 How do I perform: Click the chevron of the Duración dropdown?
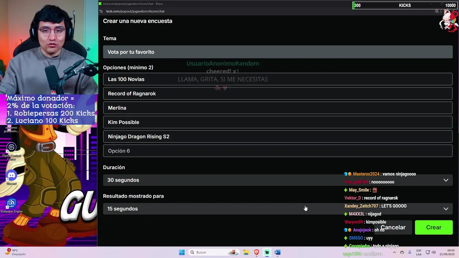point(446,180)
